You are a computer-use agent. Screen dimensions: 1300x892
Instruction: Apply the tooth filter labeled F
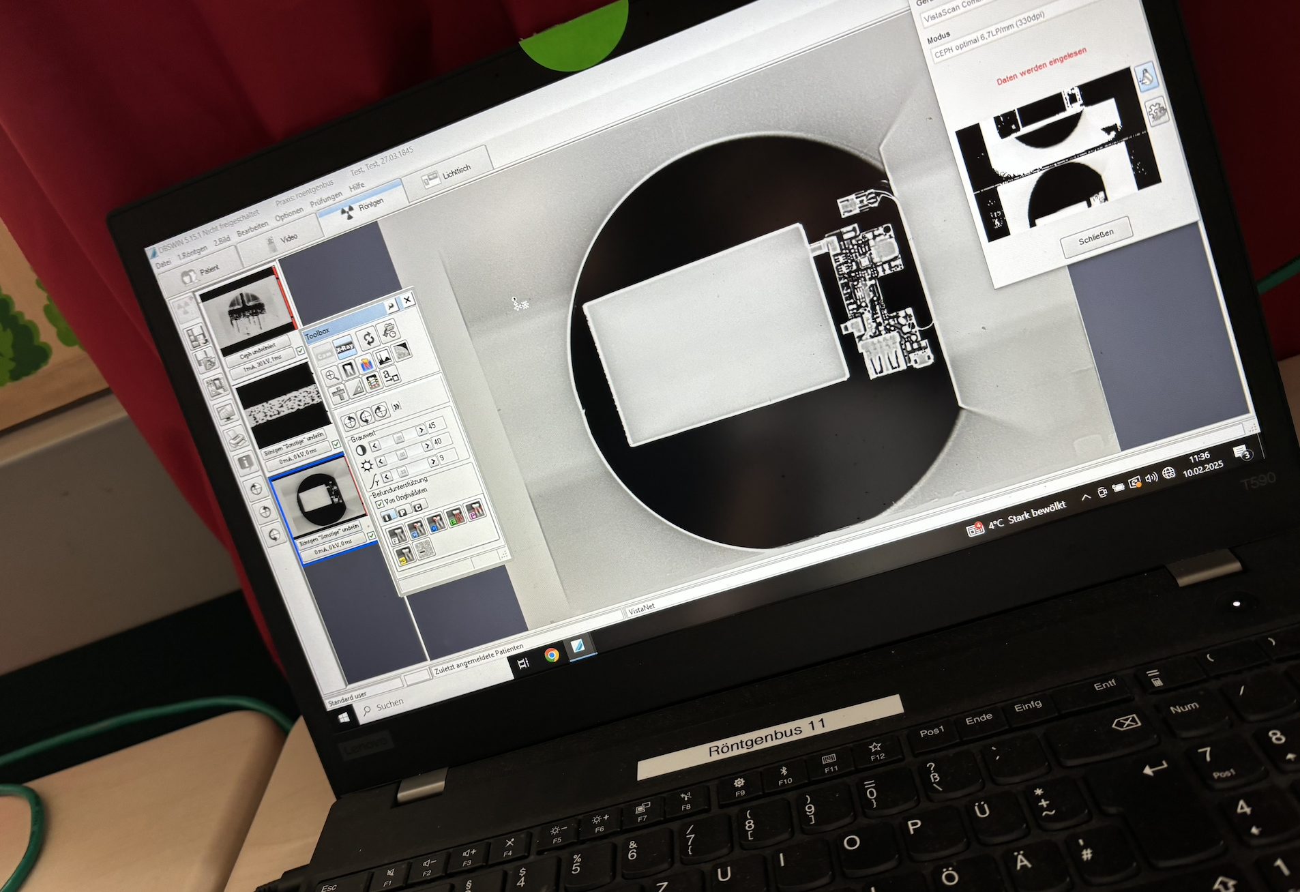point(398,537)
